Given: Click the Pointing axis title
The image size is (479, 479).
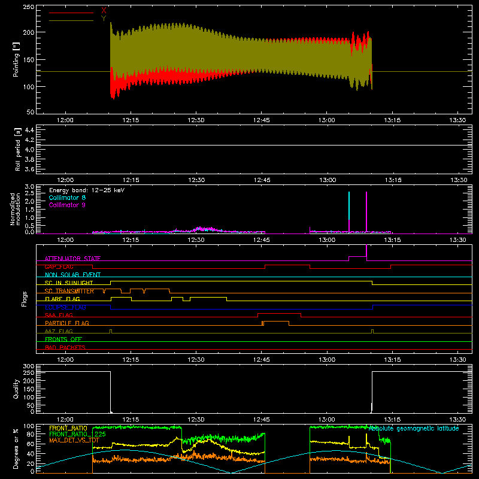Looking at the screenshot, I should [16, 59].
